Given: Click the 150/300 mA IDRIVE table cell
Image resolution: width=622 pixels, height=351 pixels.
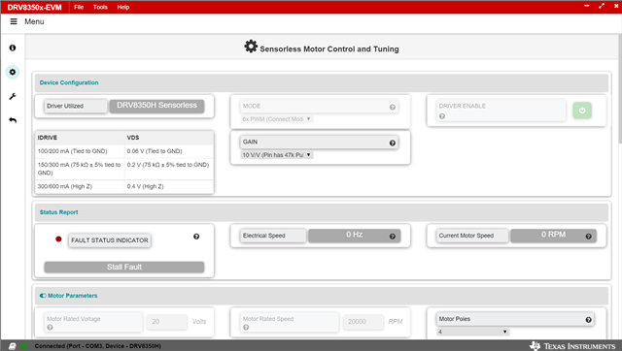Looking at the screenshot, I should pos(80,169).
